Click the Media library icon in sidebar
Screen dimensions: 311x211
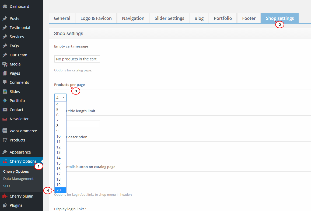pyautogui.click(x=5, y=64)
